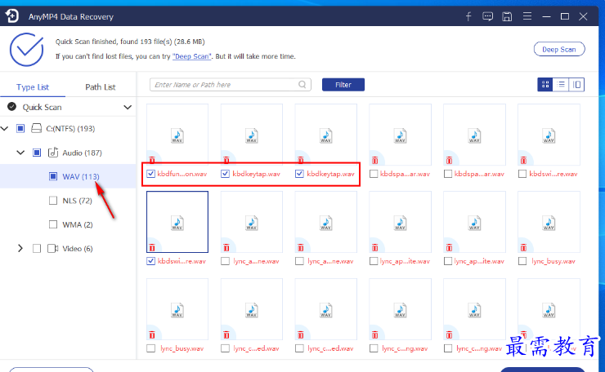This screenshot has height=372, width=605.
Task: Uncheck the second kbdkeytap.wav checkbox
Action: (299, 174)
